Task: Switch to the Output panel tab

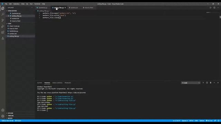Action: [x=40, y=83]
